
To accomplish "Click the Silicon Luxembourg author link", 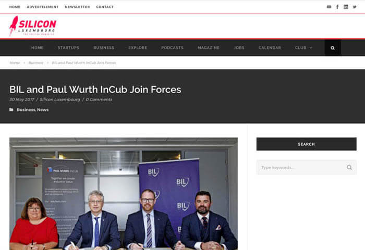I will pyautogui.click(x=60, y=99).
